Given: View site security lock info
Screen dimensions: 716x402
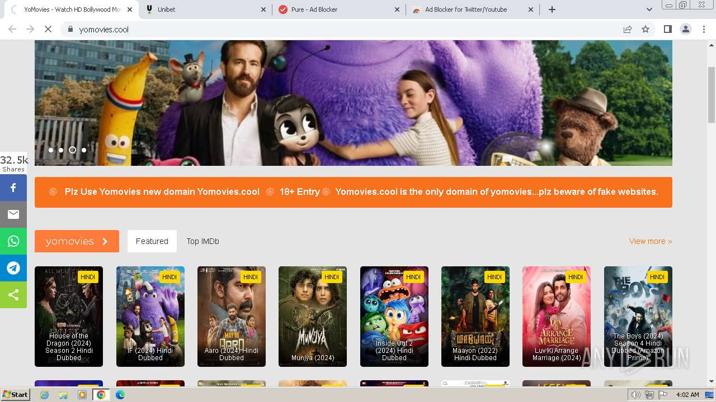Looking at the screenshot, I should coord(70,29).
